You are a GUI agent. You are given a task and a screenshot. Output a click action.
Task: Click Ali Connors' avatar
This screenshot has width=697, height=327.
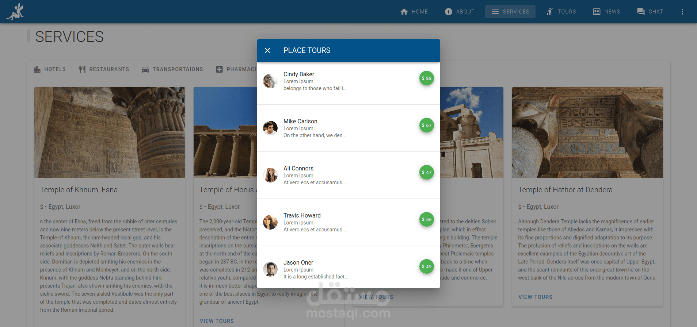coord(270,175)
